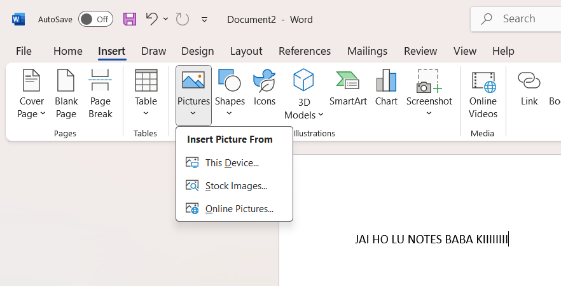Open the References tab

[x=304, y=51]
